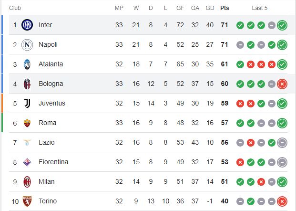
Task: Click the Inter club crest
Action: pyautogui.click(x=27, y=25)
